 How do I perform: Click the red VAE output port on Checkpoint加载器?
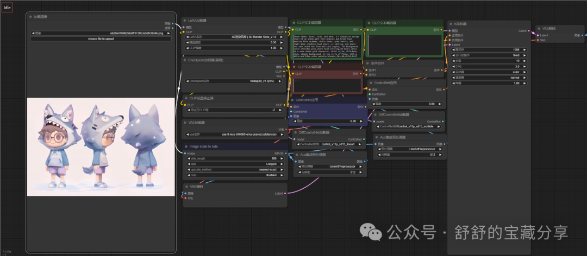[284, 76]
